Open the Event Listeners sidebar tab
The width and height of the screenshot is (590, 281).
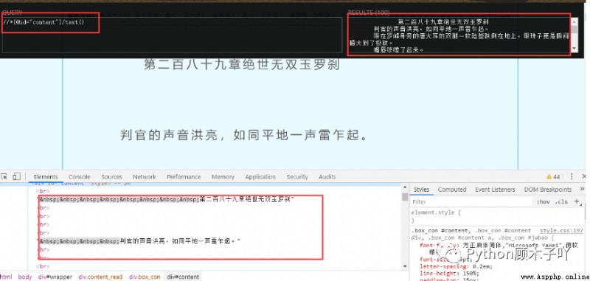495,190
